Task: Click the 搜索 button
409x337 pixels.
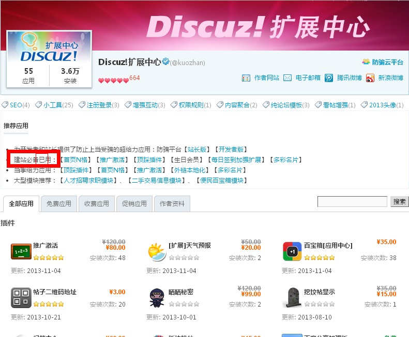Action: pyautogui.click(x=399, y=202)
